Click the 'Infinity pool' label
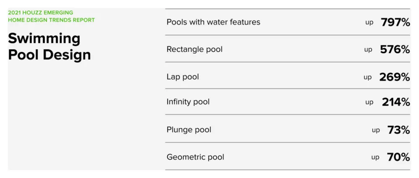The height and width of the screenshot is (178, 419). point(188,102)
